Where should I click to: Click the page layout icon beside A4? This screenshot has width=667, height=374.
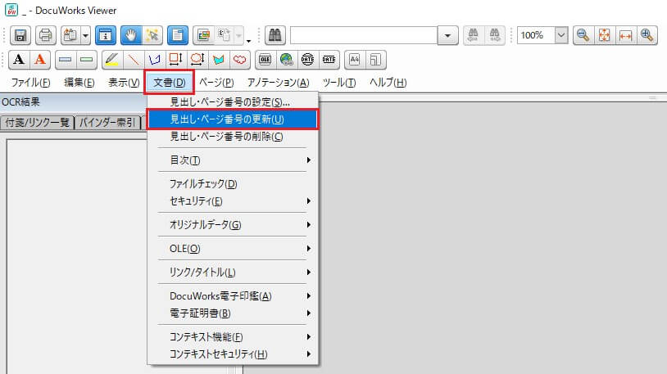pyautogui.click(x=375, y=60)
